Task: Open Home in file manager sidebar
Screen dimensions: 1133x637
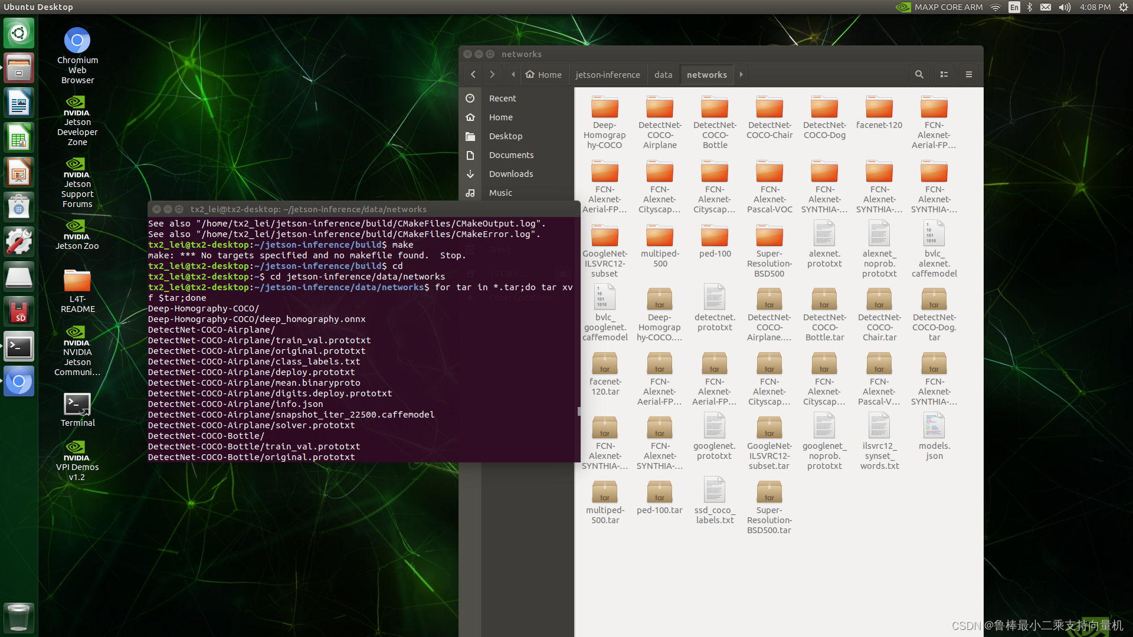Action: pyautogui.click(x=516, y=117)
